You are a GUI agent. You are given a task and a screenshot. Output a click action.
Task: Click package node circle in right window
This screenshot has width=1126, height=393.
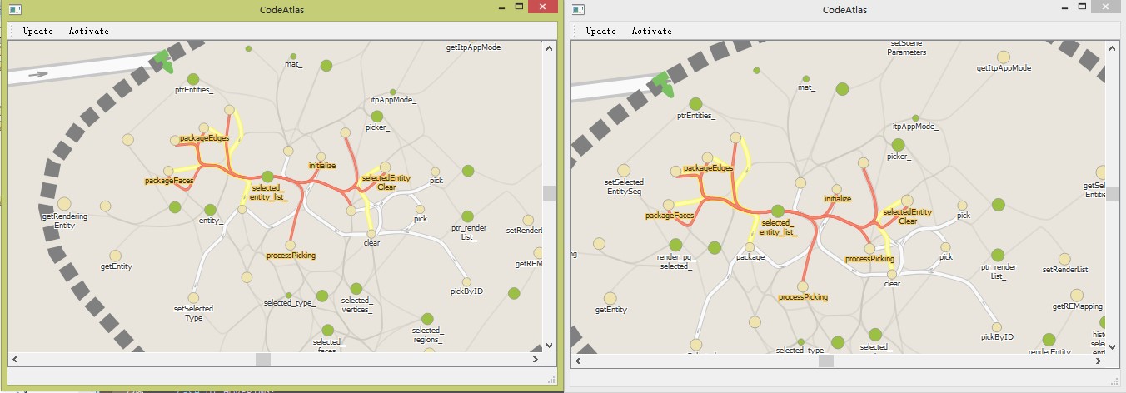click(x=750, y=246)
